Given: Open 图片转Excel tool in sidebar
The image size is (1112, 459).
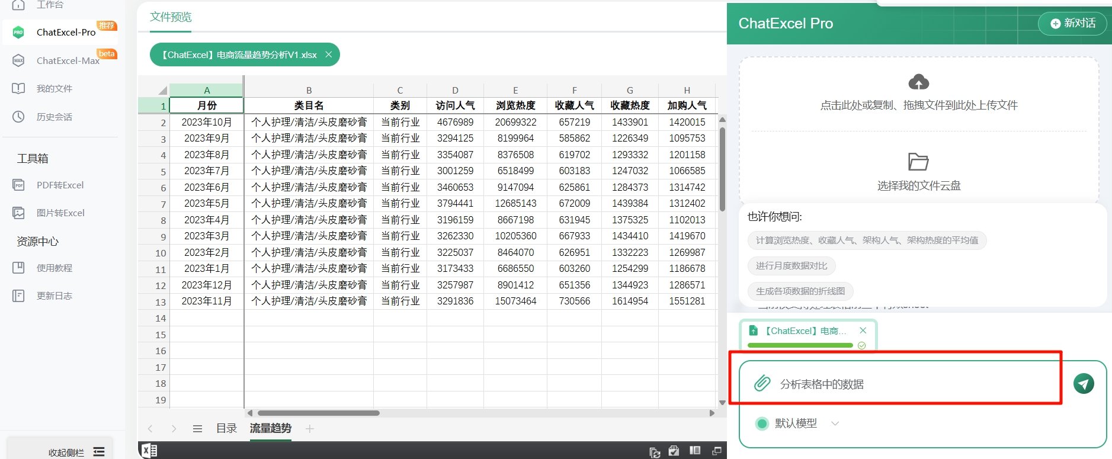Looking at the screenshot, I should click(60, 213).
